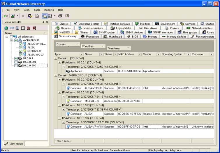This screenshot has height=153, width=220.
Task: Open the File menu
Action: click(8, 10)
